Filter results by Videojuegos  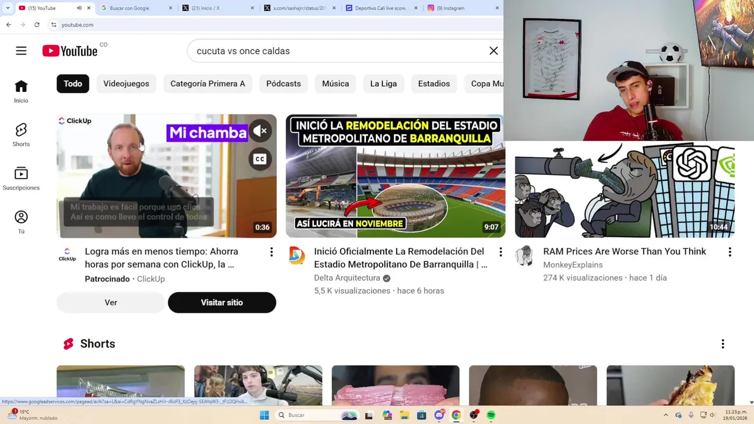pos(126,84)
